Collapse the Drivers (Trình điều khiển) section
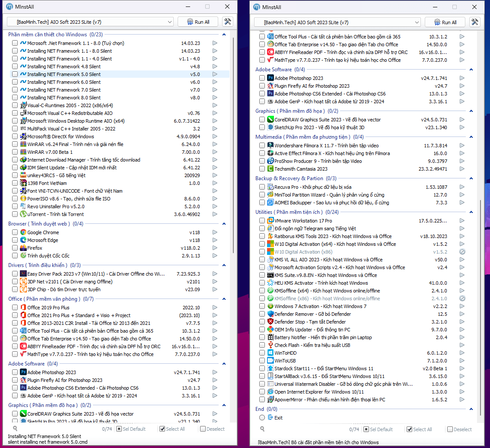 (x=224, y=265)
